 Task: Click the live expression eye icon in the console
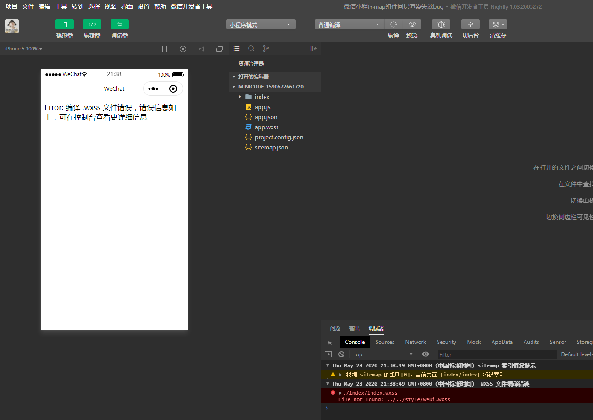tap(426, 354)
